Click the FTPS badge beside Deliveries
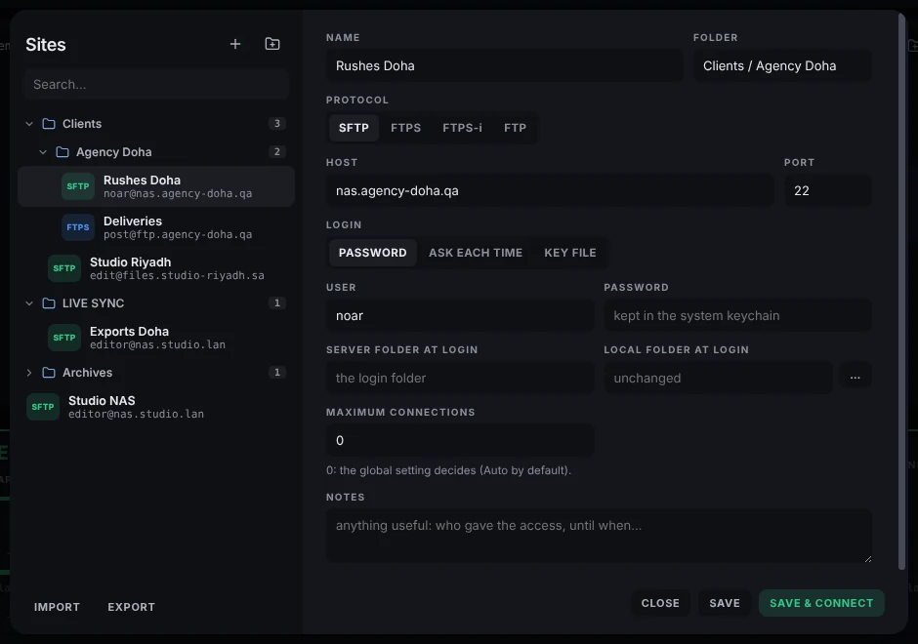 pos(78,227)
